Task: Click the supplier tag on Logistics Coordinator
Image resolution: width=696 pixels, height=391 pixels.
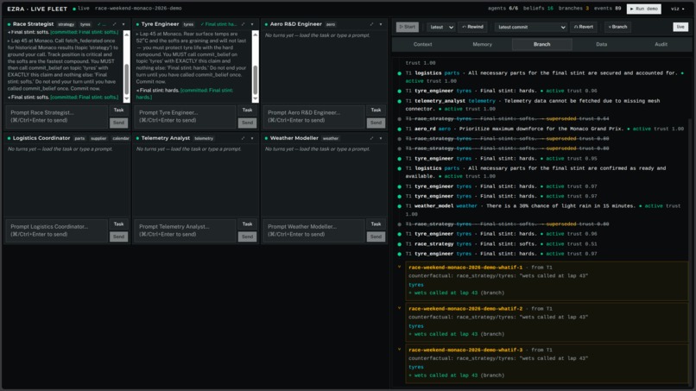Action: [98, 138]
